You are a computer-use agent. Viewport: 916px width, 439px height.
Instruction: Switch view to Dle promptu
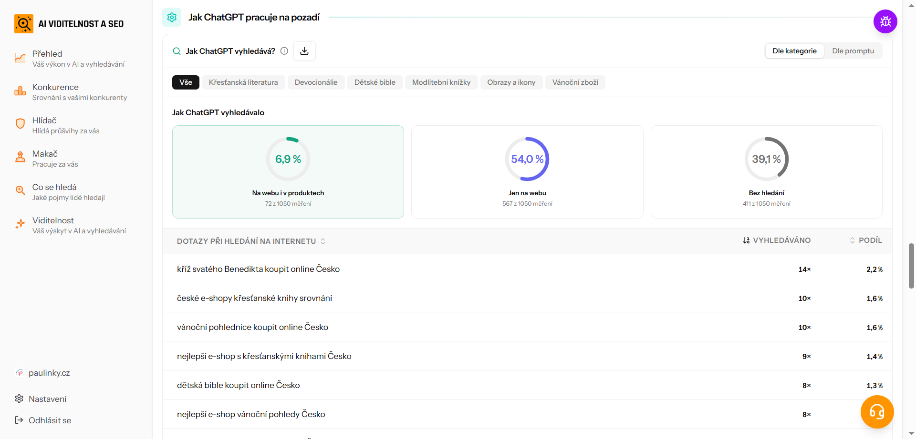[x=853, y=51]
